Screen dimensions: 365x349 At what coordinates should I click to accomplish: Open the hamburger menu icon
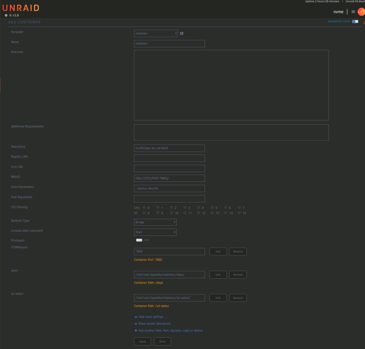353,12
